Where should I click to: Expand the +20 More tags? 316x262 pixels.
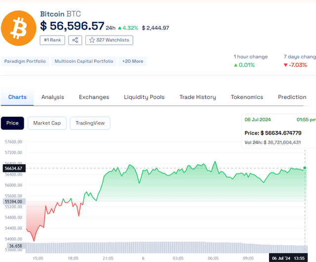point(133,61)
